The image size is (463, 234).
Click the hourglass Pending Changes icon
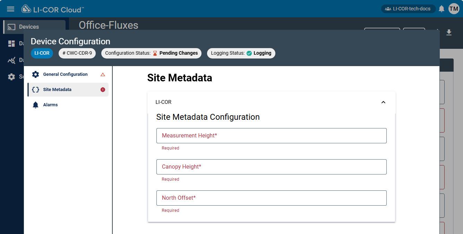(155, 53)
